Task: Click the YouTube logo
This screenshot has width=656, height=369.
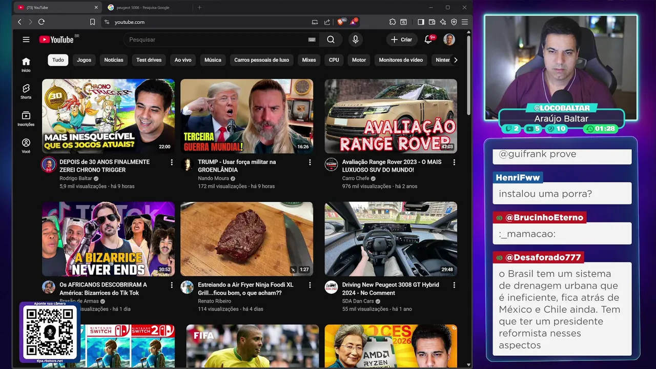Action: [56, 39]
